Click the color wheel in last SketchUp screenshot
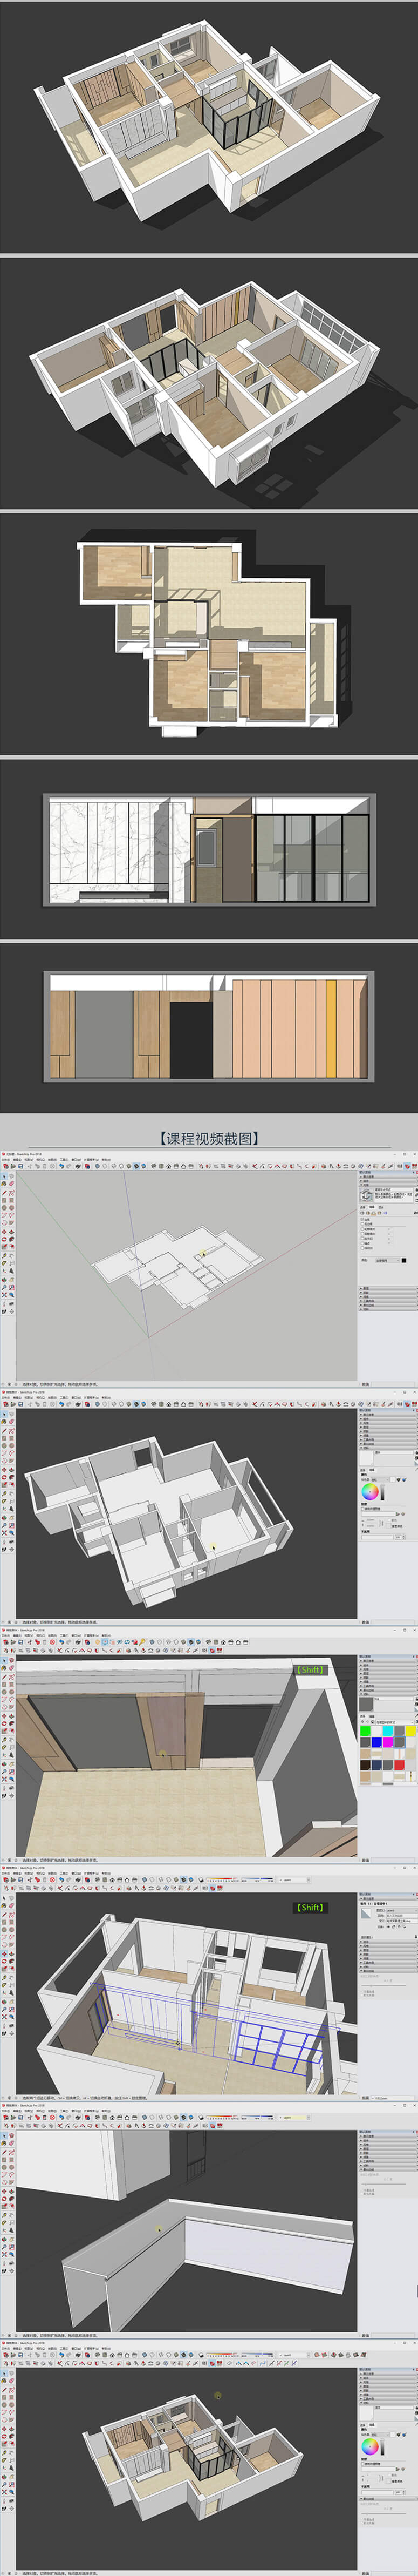This screenshot has height=2576, width=418. click(x=370, y=2447)
